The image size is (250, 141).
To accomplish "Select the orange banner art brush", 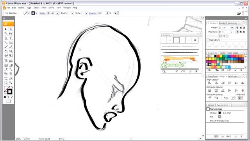I will pos(180,59).
